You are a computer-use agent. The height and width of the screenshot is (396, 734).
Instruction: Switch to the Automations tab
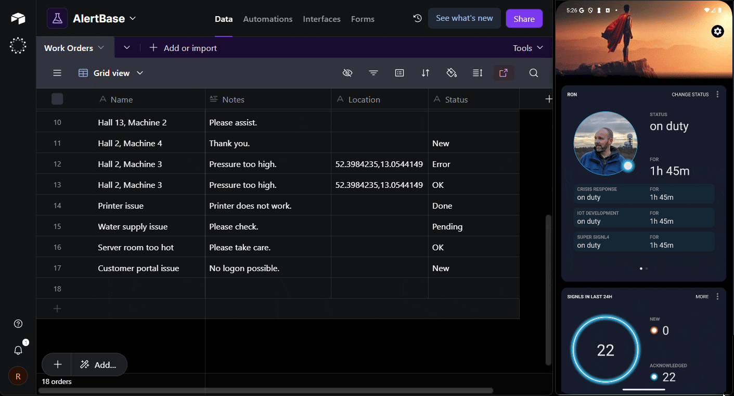point(268,19)
